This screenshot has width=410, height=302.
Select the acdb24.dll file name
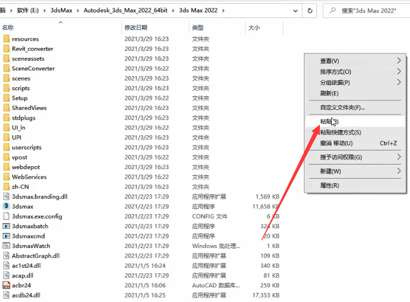coord(26,295)
